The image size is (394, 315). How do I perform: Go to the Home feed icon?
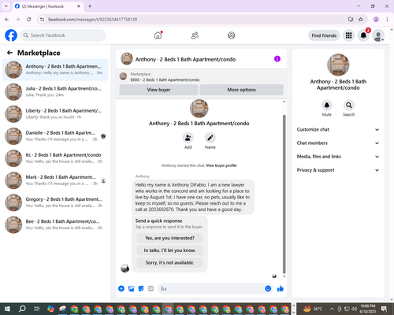[158, 35]
